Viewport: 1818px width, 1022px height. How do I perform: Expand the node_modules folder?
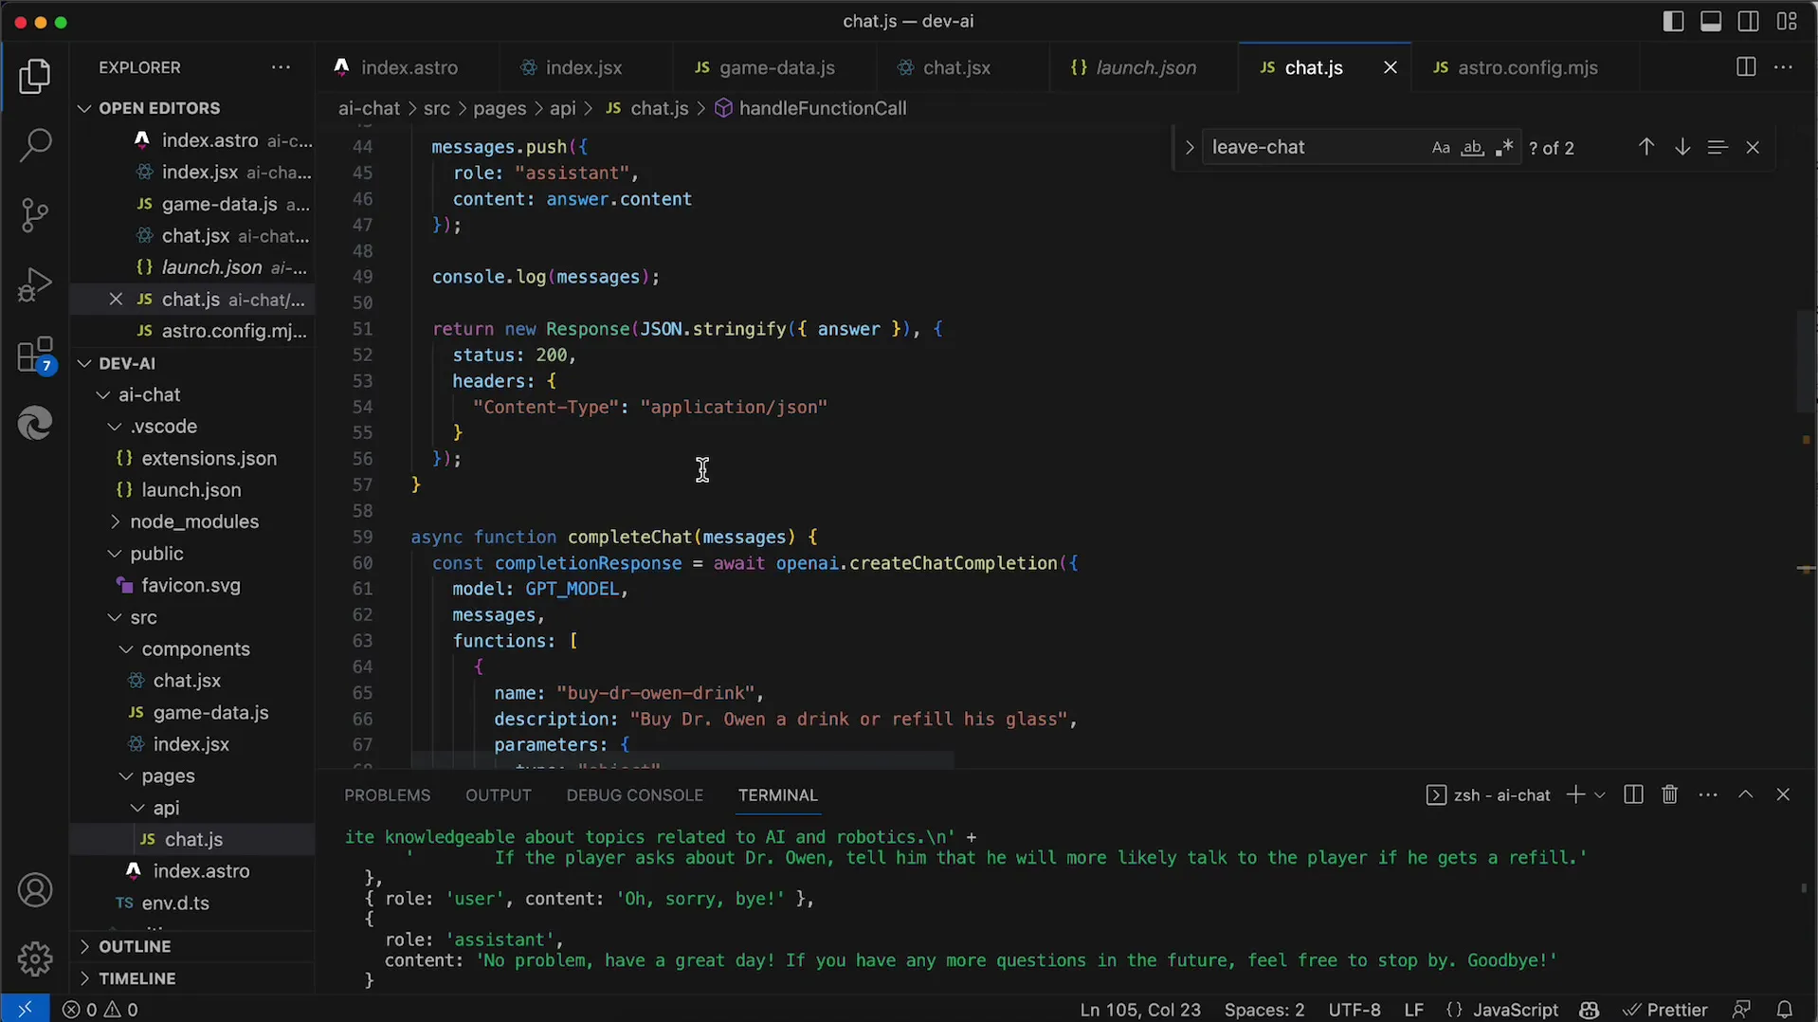194,521
